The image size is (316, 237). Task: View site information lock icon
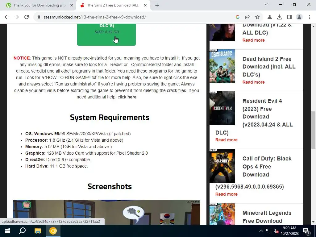(39, 17)
